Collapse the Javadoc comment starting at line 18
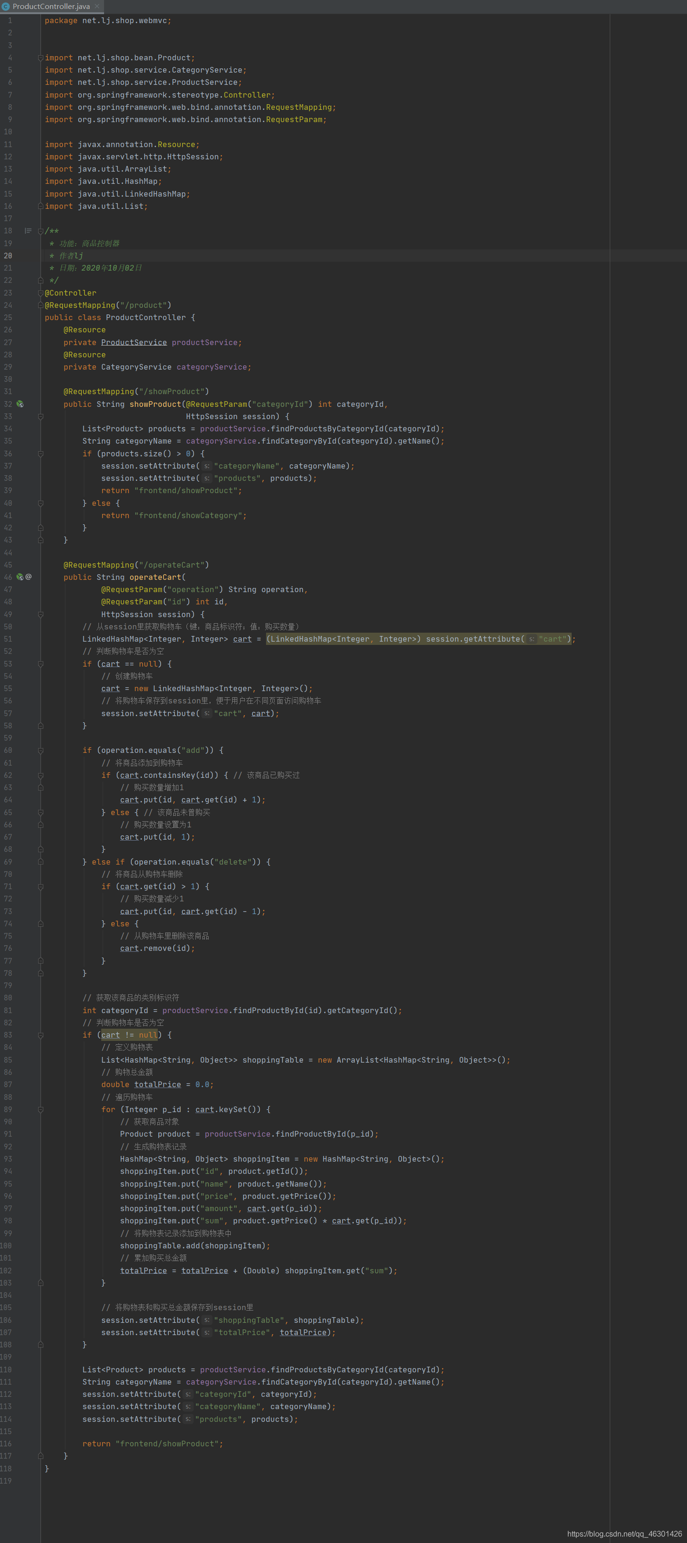This screenshot has height=1543, width=687. pos(40,231)
